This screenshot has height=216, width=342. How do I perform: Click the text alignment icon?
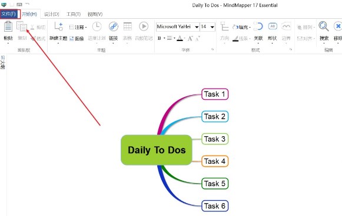tap(170, 38)
